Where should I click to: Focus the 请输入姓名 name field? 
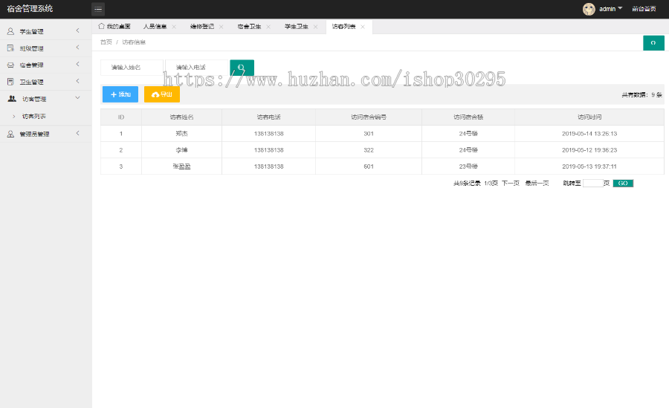click(132, 68)
